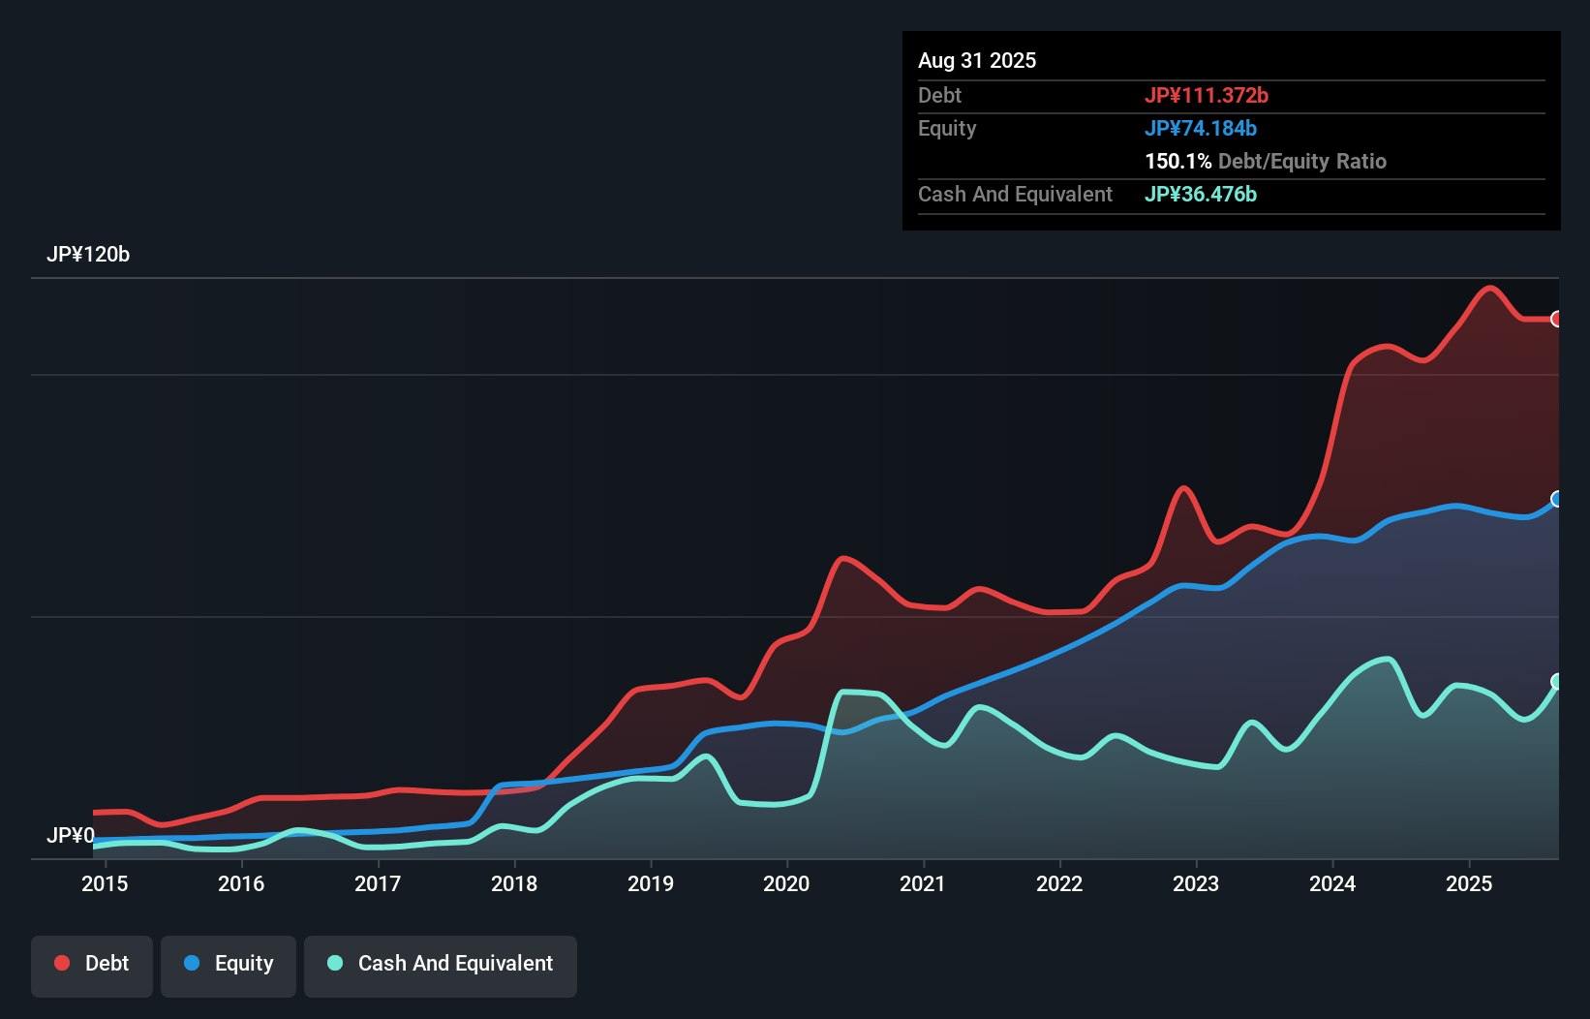Select the 2020 axis label
Screen dimensions: 1590x1019
(x=787, y=883)
